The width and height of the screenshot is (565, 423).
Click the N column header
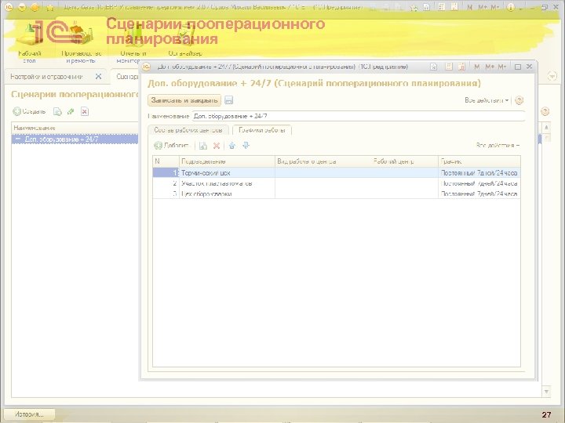point(166,161)
